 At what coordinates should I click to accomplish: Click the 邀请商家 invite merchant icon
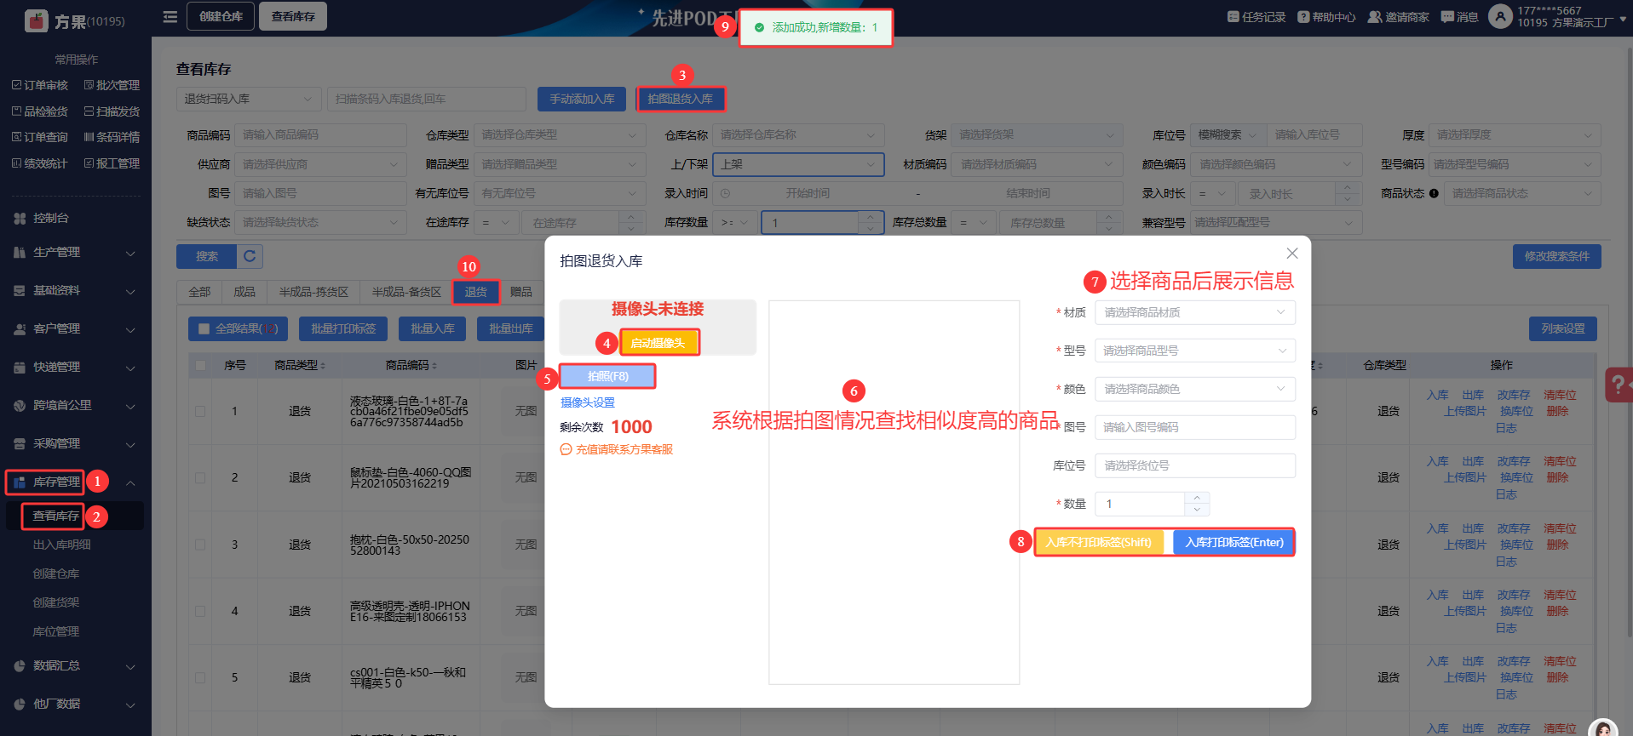tap(1374, 17)
